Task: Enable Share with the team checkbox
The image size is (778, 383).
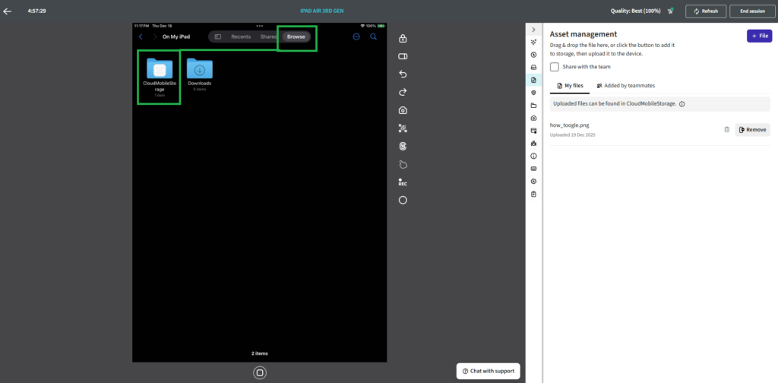Action: pyautogui.click(x=555, y=67)
